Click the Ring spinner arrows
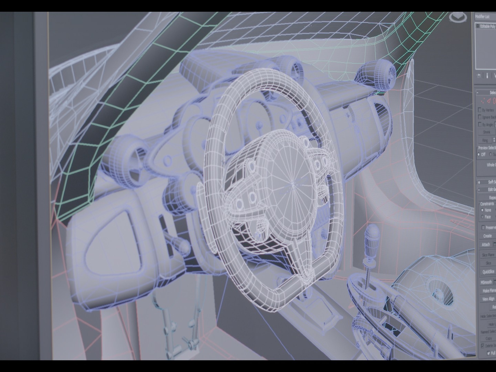Viewport: 496px width, 372px height. click(x=494, y=140)
